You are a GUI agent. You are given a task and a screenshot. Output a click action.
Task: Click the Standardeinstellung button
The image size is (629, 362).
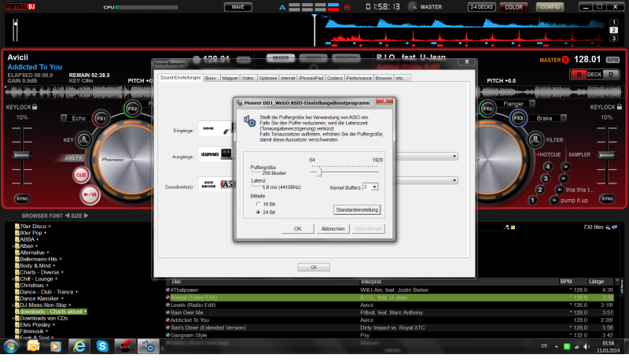coord(357,210)
